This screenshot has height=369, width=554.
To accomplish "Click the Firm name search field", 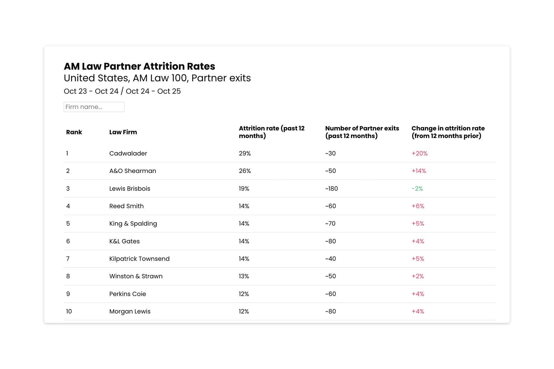I will 94,107.
